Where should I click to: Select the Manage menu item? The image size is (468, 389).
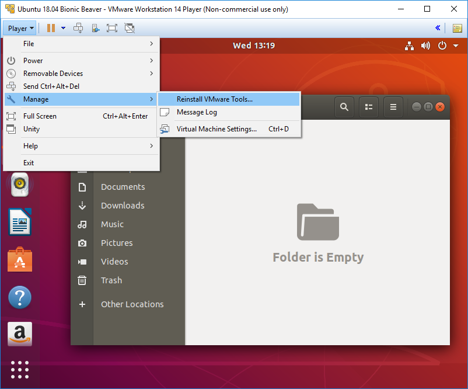click(82, 99)
